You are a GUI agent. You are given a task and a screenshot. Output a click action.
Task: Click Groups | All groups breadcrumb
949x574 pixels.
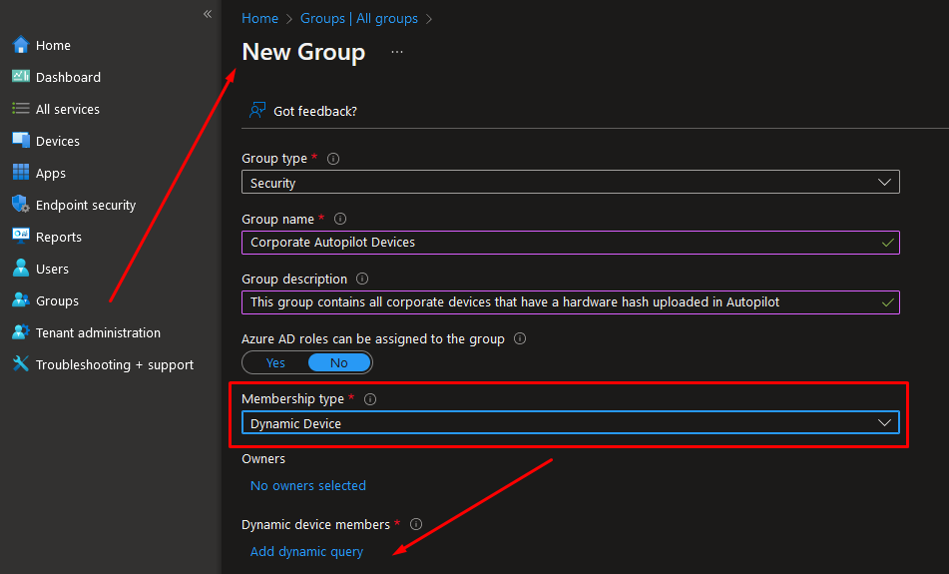point(359,19)
